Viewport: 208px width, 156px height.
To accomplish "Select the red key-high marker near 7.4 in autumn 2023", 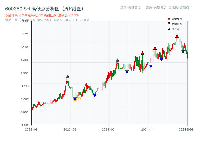I will pyautogui.click(x=86, y=84).
